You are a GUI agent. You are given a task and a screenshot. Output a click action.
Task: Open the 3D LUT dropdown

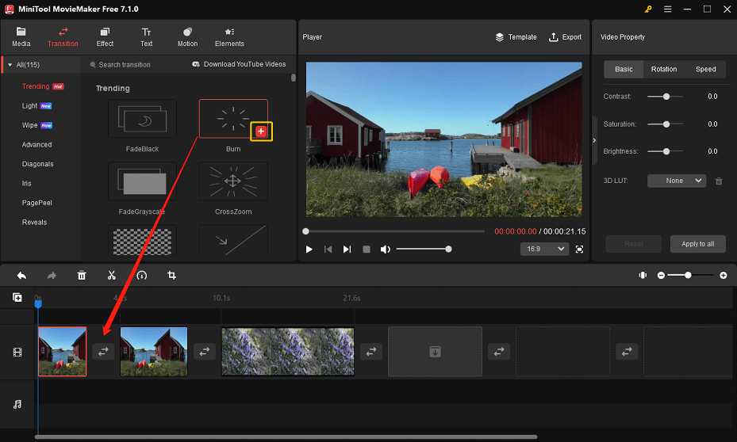(x=677, y=181)
